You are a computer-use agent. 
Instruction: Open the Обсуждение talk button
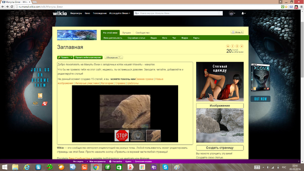[114, 57]
